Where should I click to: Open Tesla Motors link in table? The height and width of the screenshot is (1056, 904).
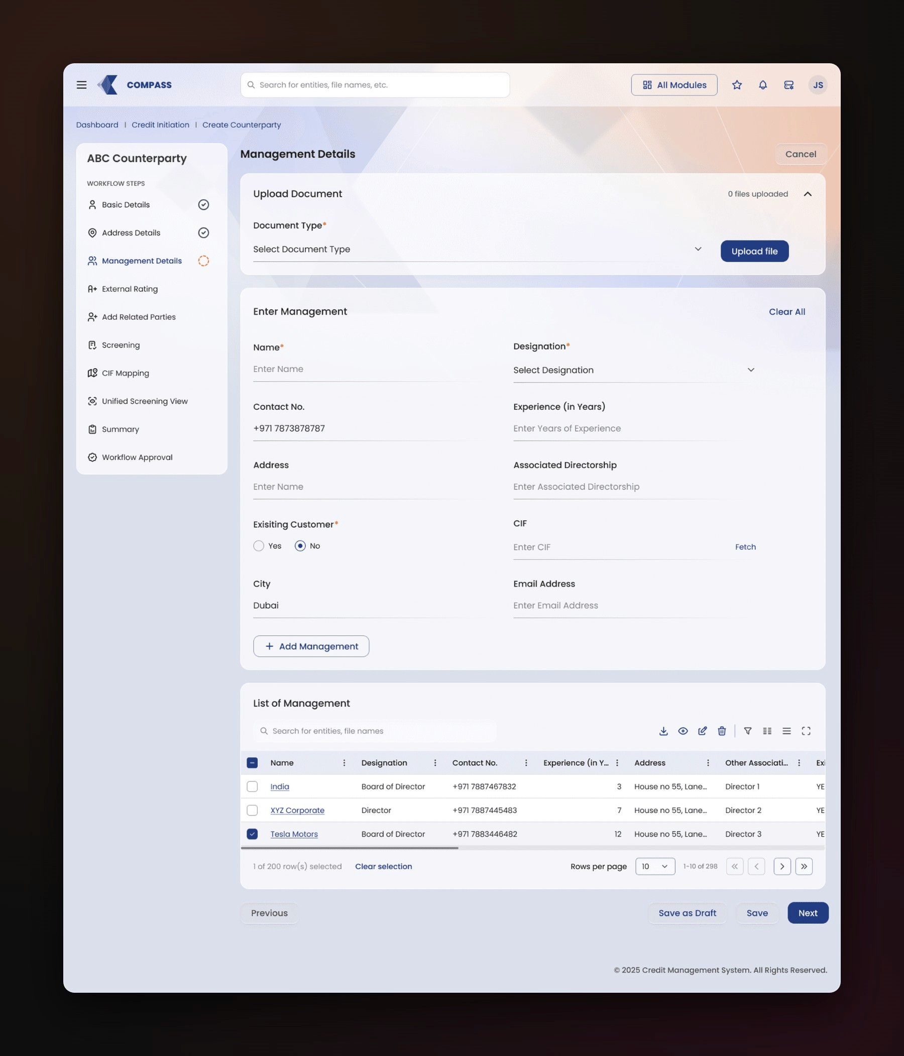tap(294, 834)
